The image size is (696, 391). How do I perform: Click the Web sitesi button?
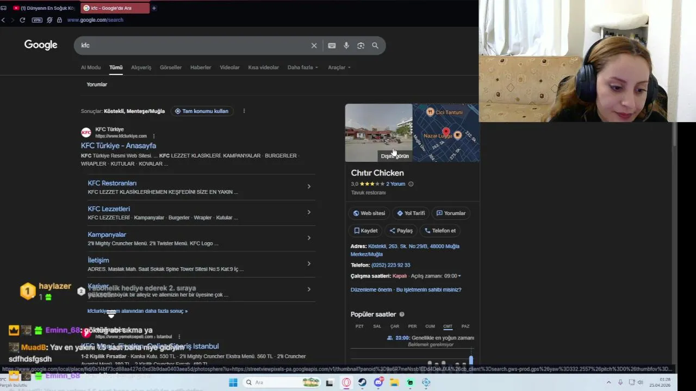pos(369,213)
